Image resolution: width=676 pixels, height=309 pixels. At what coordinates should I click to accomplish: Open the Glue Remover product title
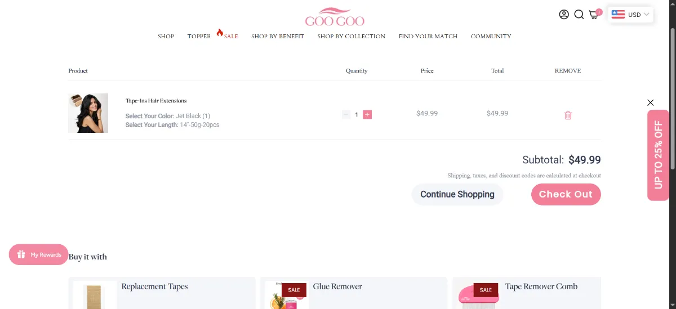[337, 286]
